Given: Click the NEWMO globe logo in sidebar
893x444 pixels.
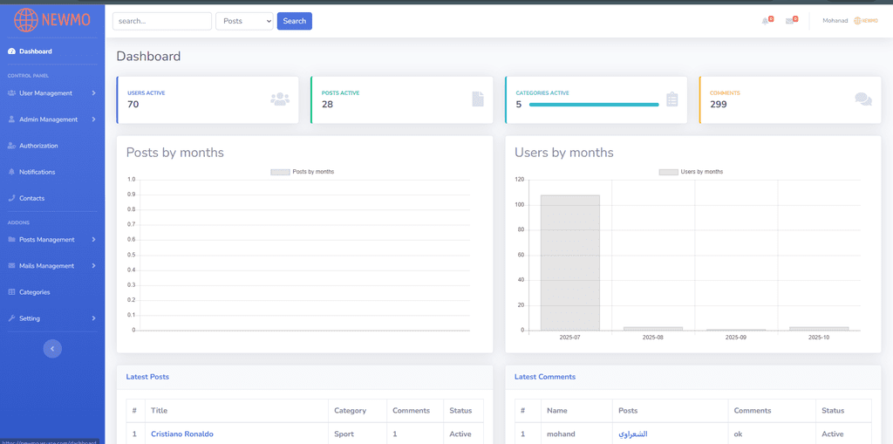Looking at the screenshot, I should (x=27, y=20).
